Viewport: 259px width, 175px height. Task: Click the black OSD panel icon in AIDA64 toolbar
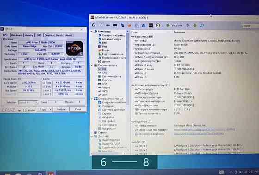(x=151, y=25)
